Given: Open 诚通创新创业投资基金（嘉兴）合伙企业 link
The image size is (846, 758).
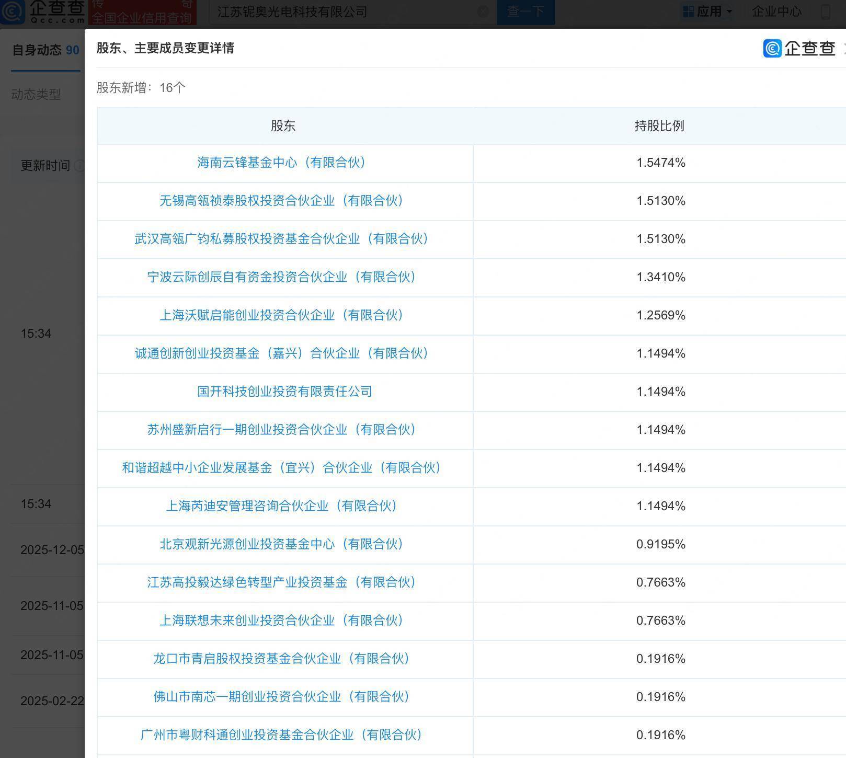Looking at the screenshot, I should tap(283, 353).
